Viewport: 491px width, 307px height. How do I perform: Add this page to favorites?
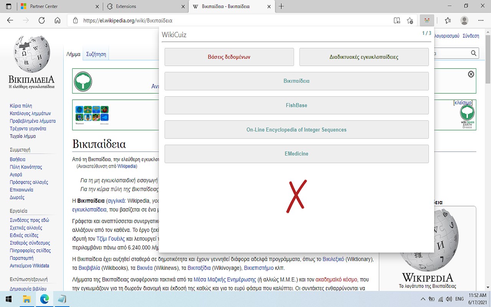pos(410,20)
